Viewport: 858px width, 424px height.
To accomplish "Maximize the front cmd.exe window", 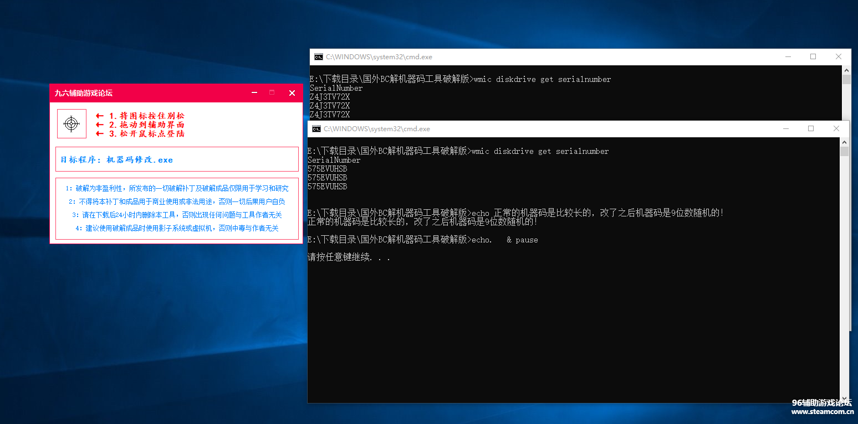I will pyautogui.click(x=811, y=129).
